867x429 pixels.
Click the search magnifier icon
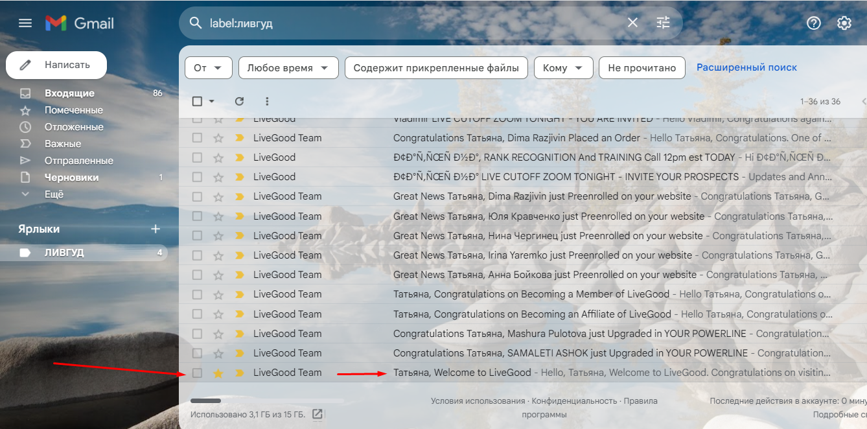pos(196,23)
